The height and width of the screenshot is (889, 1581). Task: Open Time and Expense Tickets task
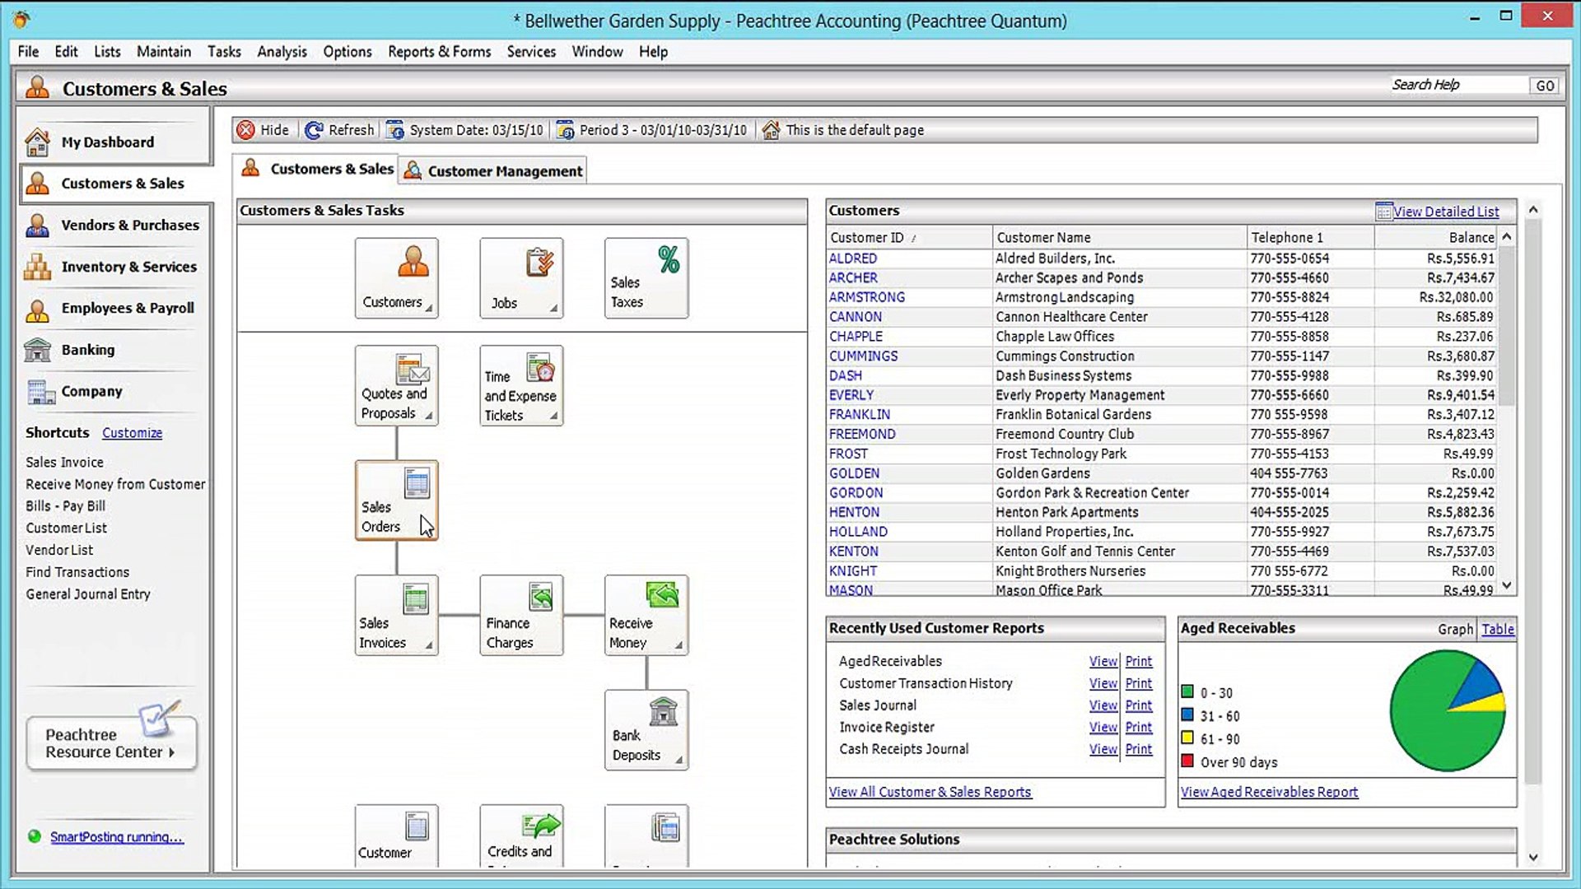tap(521, 385)
